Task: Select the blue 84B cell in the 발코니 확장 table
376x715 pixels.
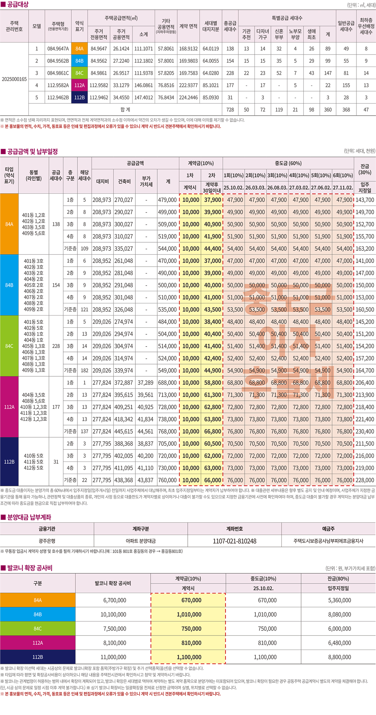Action: point(38,614)
